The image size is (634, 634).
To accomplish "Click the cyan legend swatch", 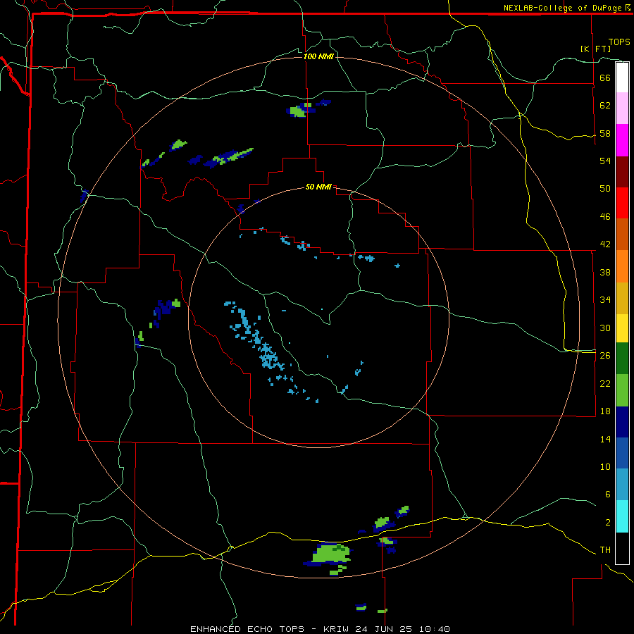I will coord(622,516).
